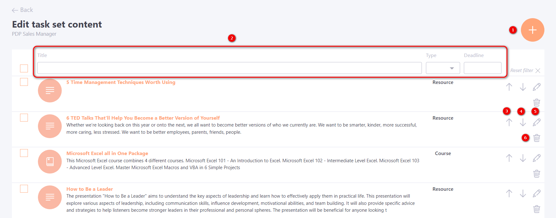Toggle the select-all checkbox in header
Screen dimensions: 556x218
click(24, 68)
